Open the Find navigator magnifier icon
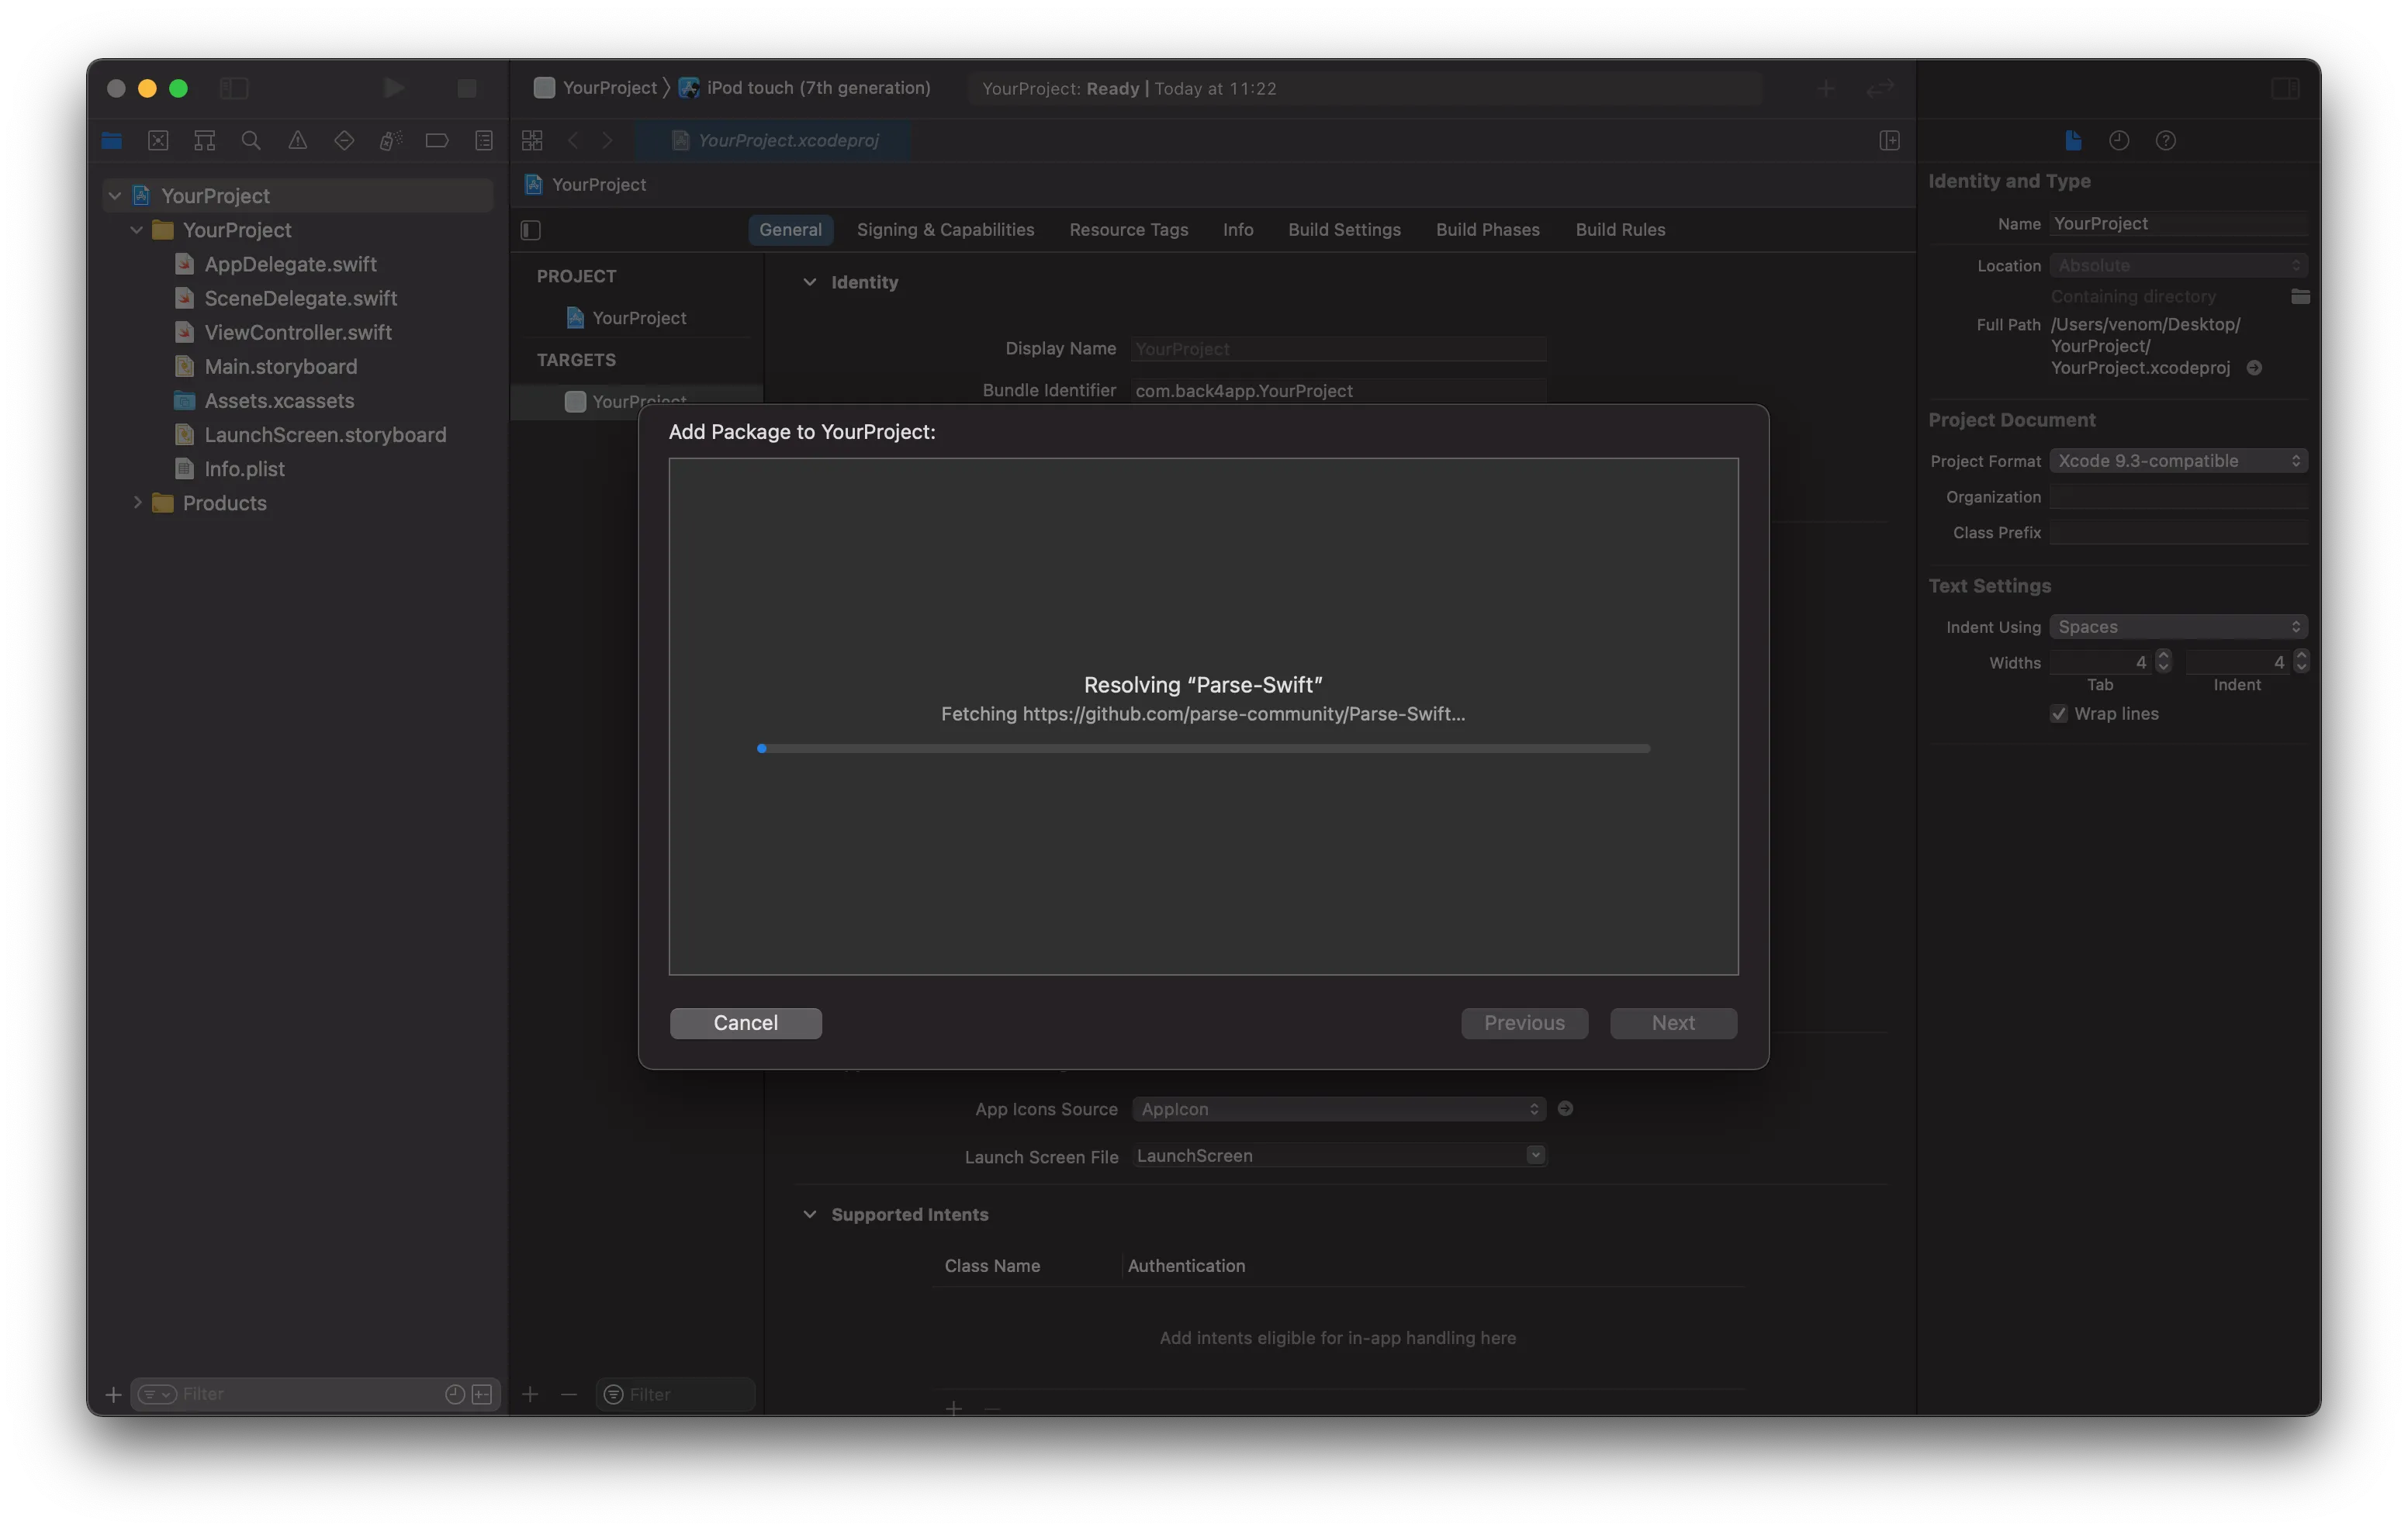 click(x=251, y=141)
